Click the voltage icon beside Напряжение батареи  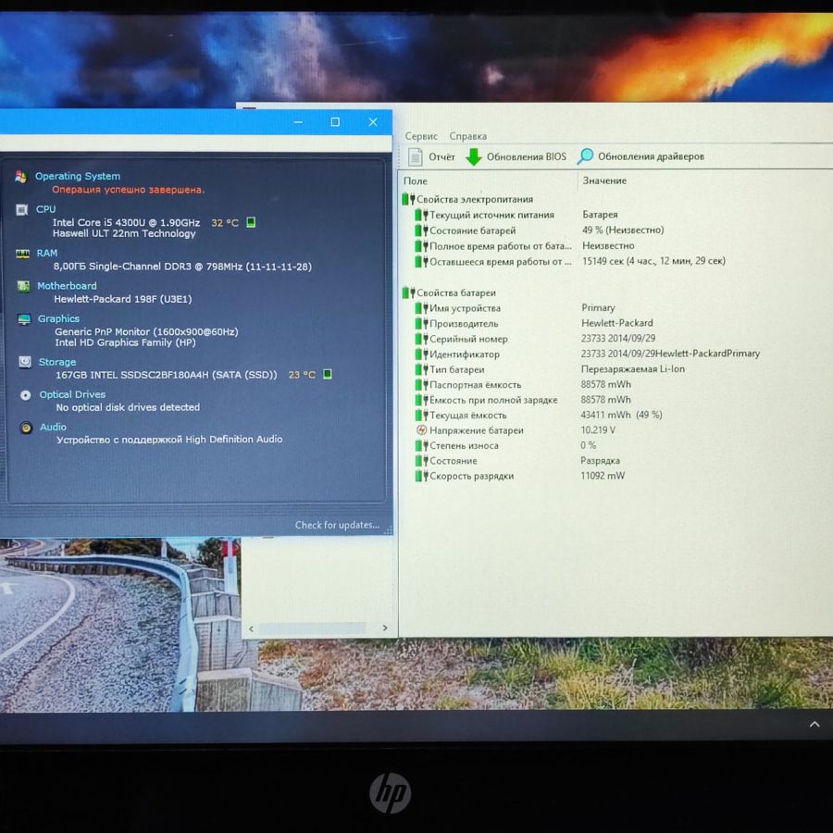coord(421,430)
